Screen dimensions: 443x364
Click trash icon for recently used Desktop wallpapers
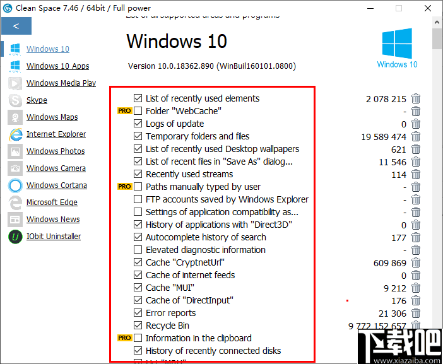416,149
